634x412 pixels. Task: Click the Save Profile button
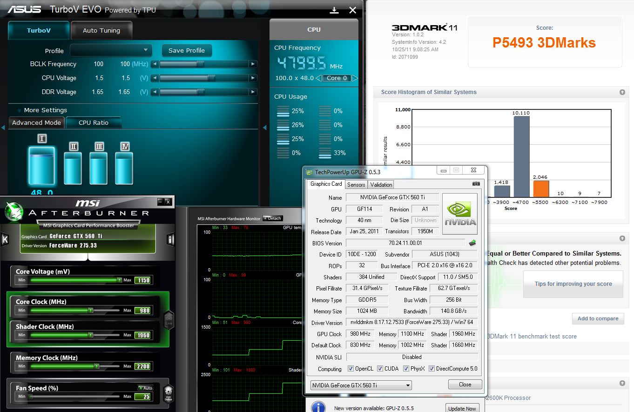coord(187,50)
